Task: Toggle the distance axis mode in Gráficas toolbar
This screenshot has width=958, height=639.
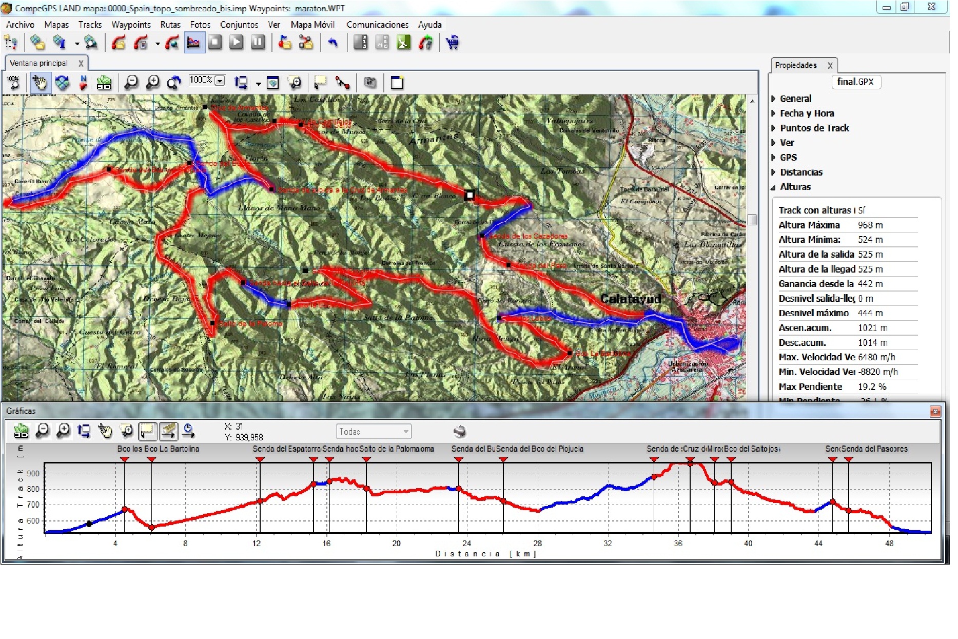Action: 168,431
